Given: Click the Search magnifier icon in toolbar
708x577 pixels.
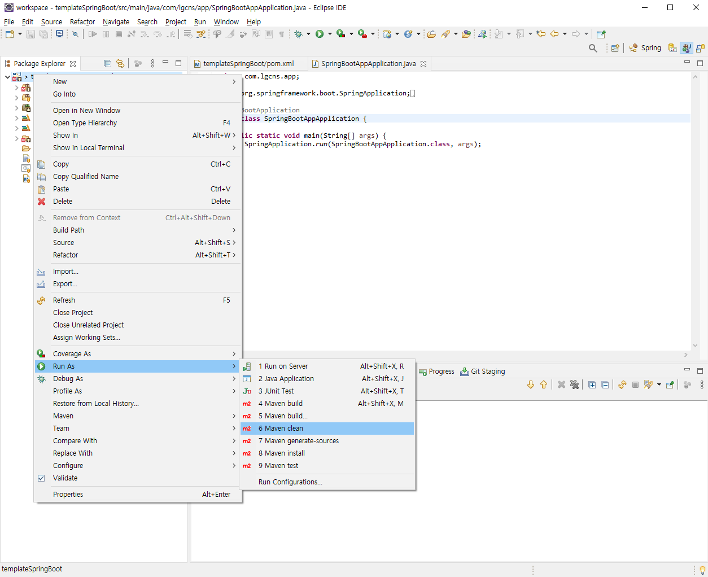Looking at the screenshot, I should (x=593, y=48).
